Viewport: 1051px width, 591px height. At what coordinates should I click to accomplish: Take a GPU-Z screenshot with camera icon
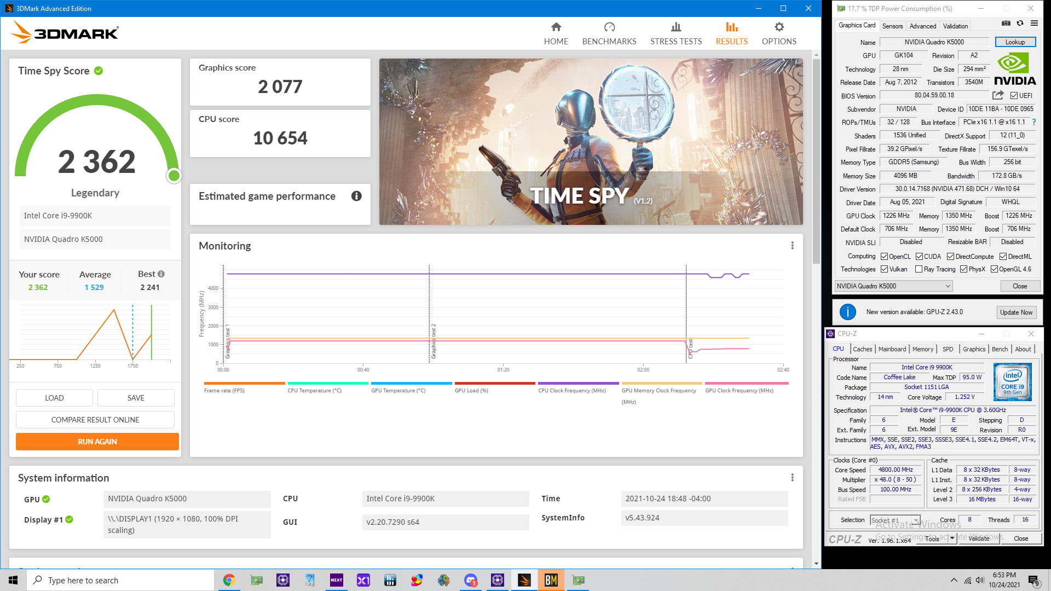(x=1006, y=24)
